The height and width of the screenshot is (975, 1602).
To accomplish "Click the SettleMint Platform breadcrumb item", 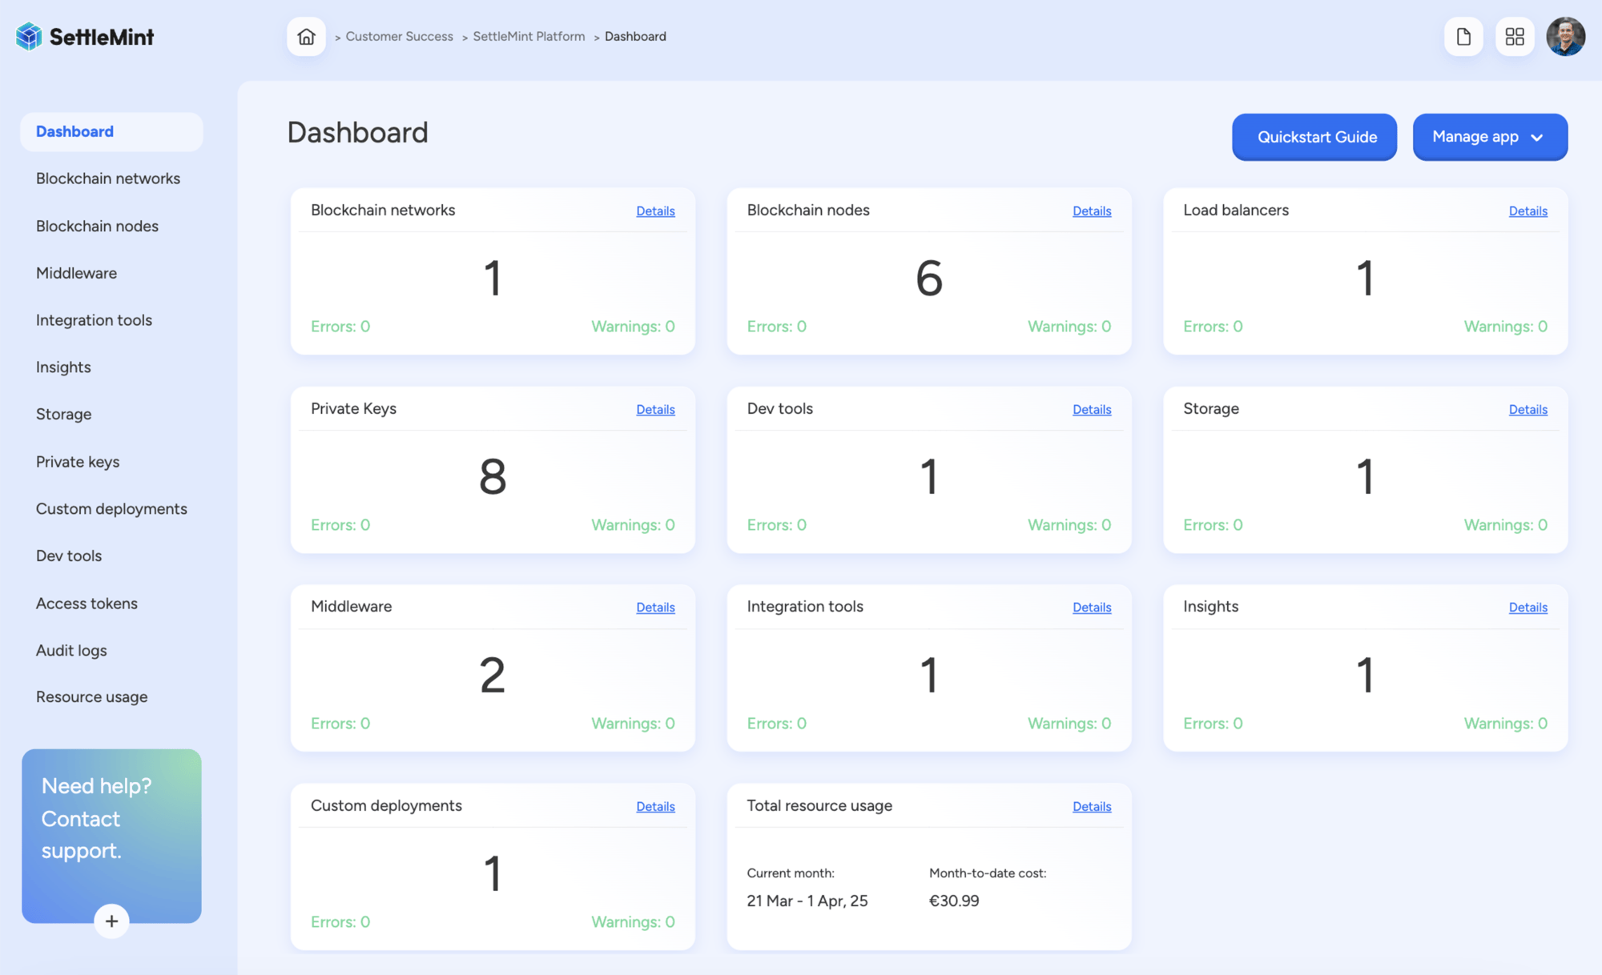I will (x=528, y=36).
